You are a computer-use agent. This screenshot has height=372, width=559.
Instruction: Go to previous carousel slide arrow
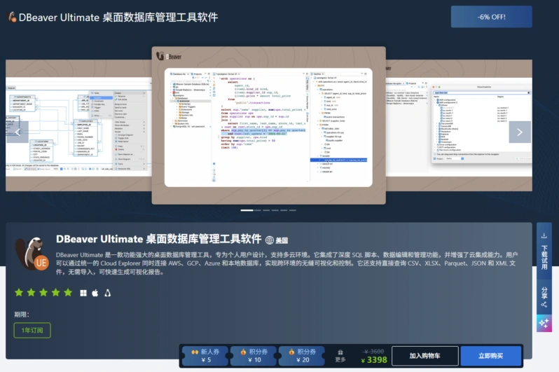click(17, 132)
